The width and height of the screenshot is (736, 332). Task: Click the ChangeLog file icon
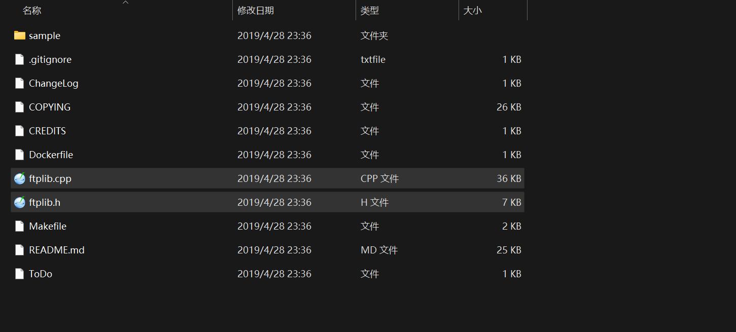[20, 83]
